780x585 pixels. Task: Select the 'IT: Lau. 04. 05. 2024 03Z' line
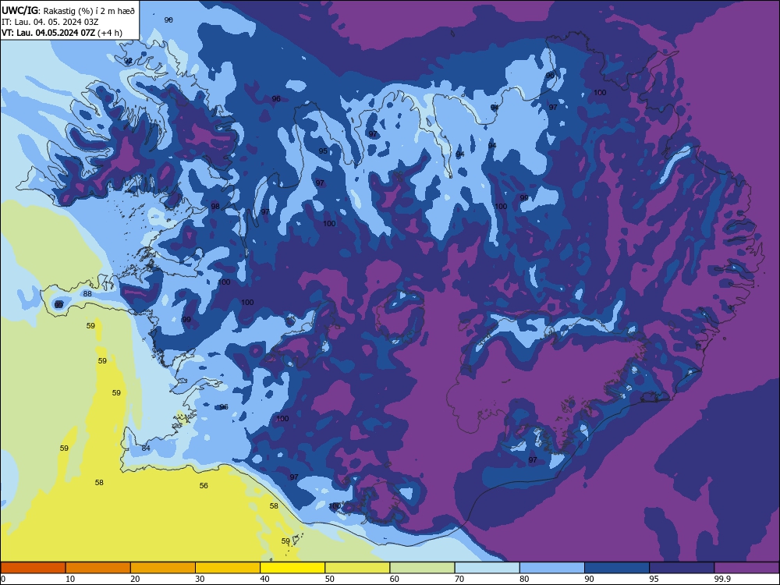(x=50, y=22)
